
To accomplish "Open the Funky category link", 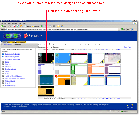I will (x=7, y=74).
